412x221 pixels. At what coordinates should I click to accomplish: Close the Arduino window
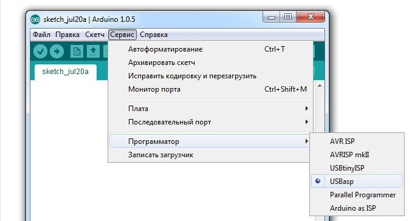point(311,17)
